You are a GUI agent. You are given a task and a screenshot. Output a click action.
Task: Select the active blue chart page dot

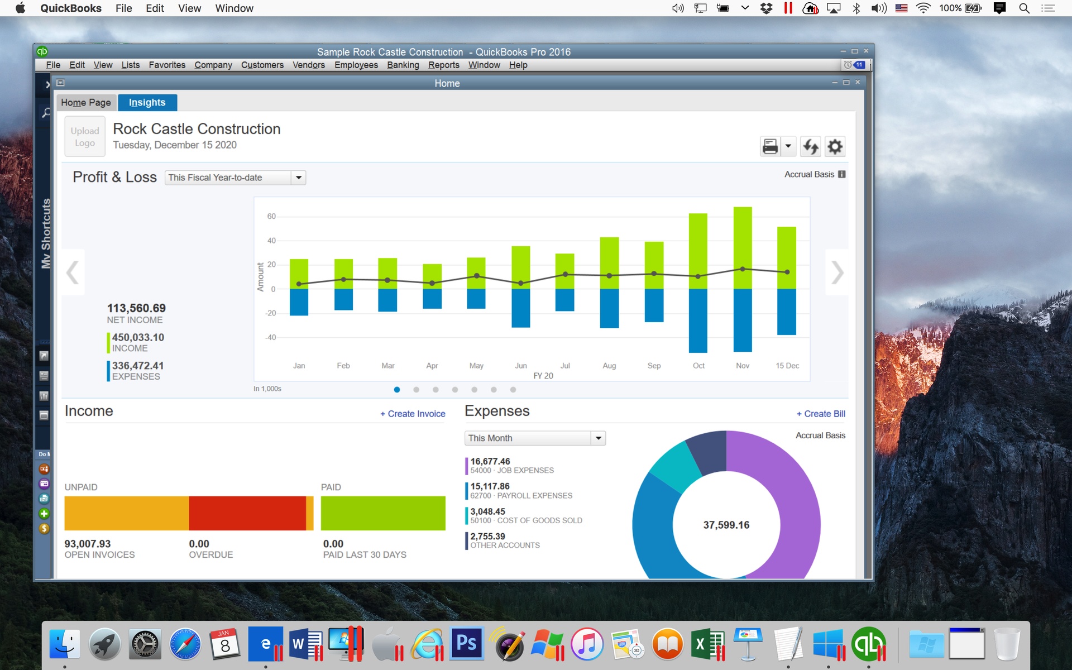coord(397,390)
